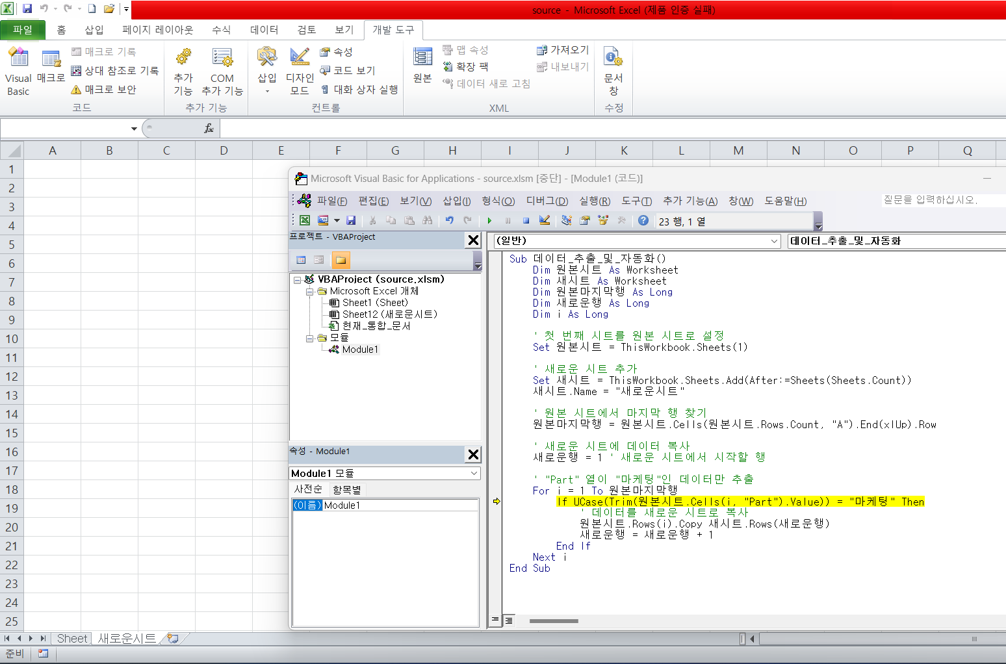This screenshot has width=1006, height=664.
Task: Open Properties Window icon in VBA toolbar
Action: pyautogui.click(x=585, y=221)
